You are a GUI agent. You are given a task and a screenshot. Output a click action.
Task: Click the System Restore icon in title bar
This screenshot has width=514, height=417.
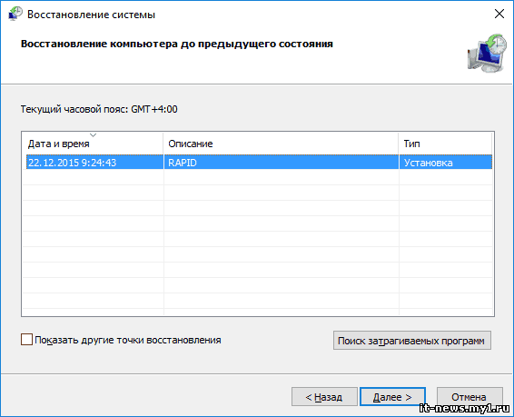click(15, 14)
